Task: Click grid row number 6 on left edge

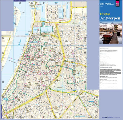Action: pyautogui.click(x=3, y=53)
